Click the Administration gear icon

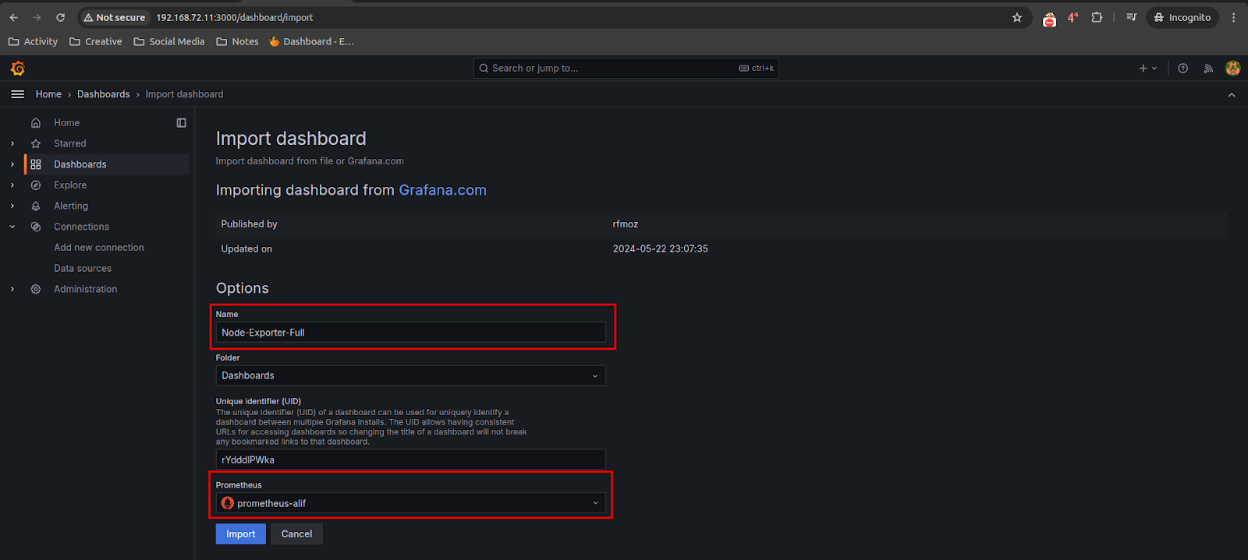click(x=36, y=289)
